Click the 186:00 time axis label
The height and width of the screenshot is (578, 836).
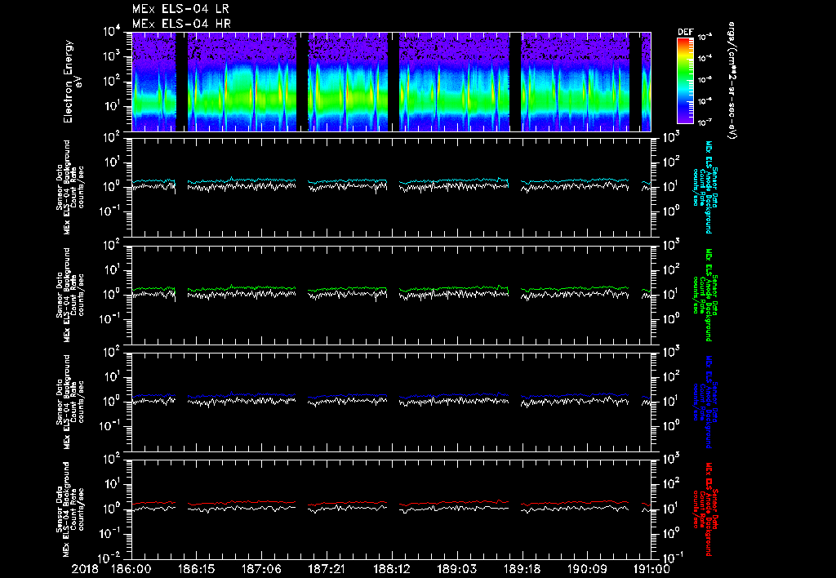[131, 570]
